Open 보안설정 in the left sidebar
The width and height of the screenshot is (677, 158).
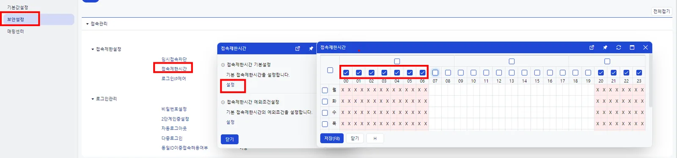point(16,19)
